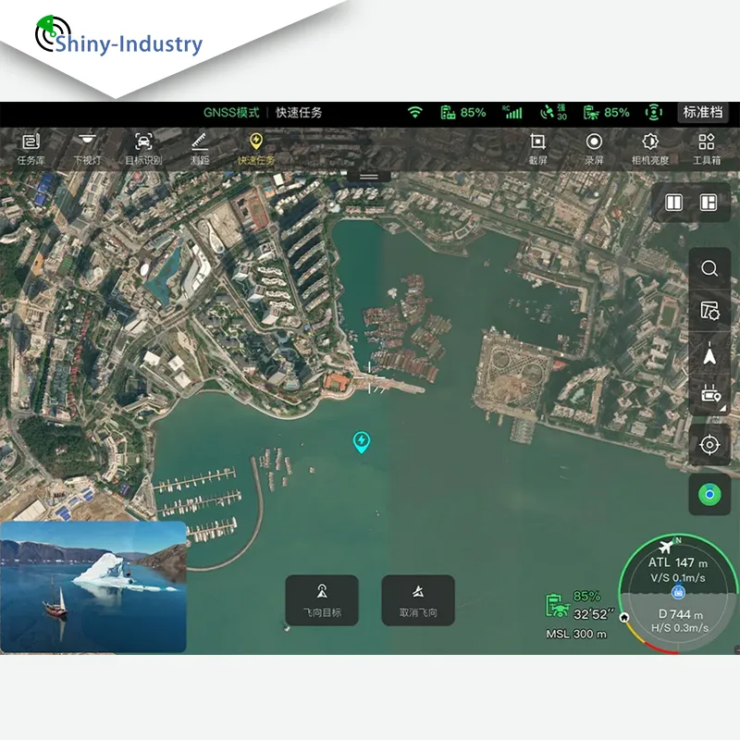This screenshot has height=740, width=740.
Task: Open the 任务库 task library panel
Action: coord(32,148)
